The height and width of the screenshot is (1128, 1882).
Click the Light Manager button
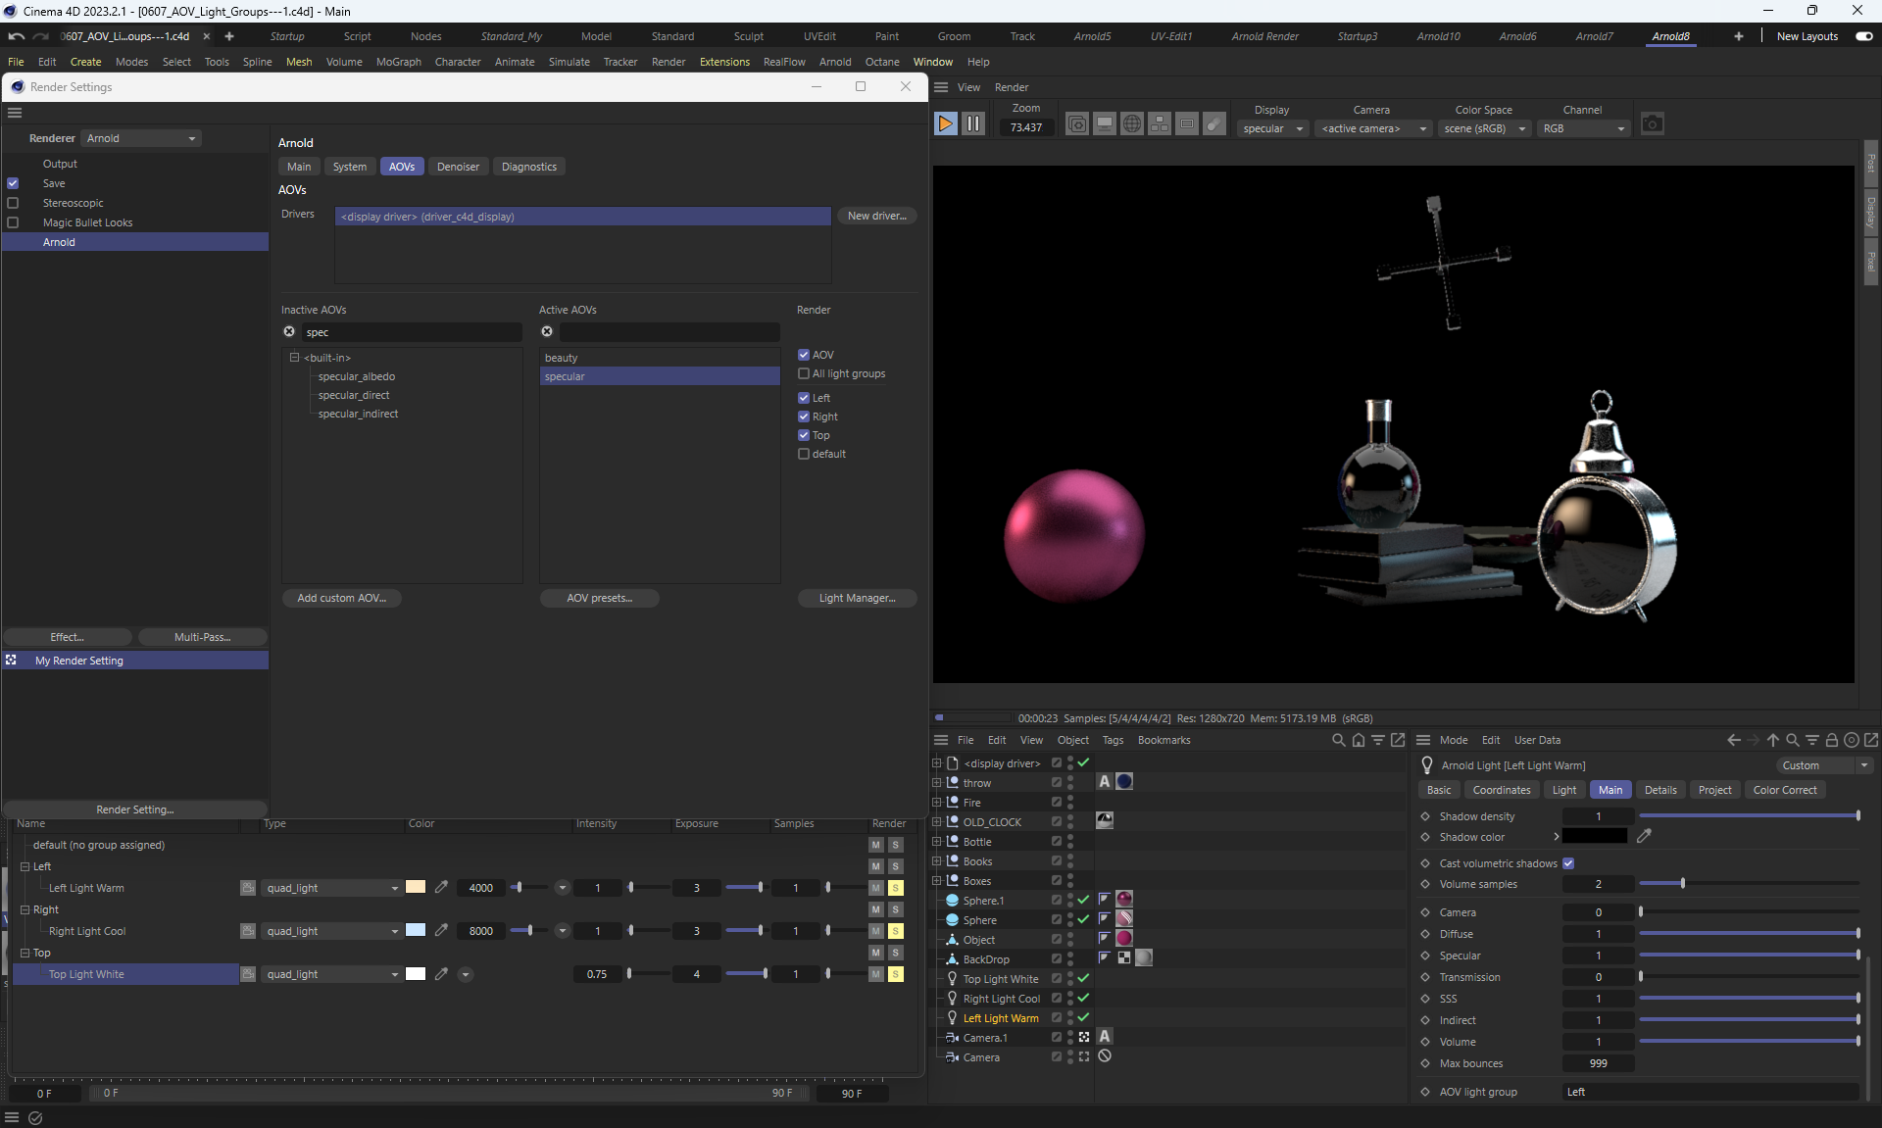857,598
